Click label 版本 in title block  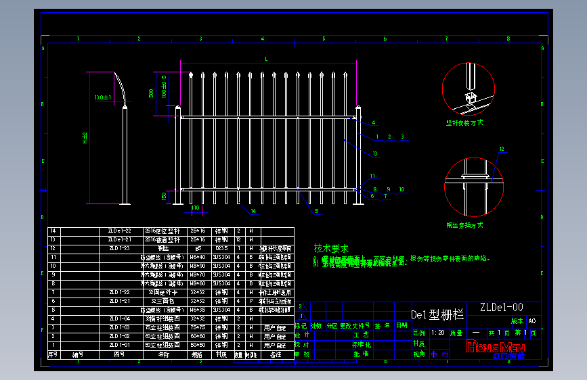pos(517,321)
